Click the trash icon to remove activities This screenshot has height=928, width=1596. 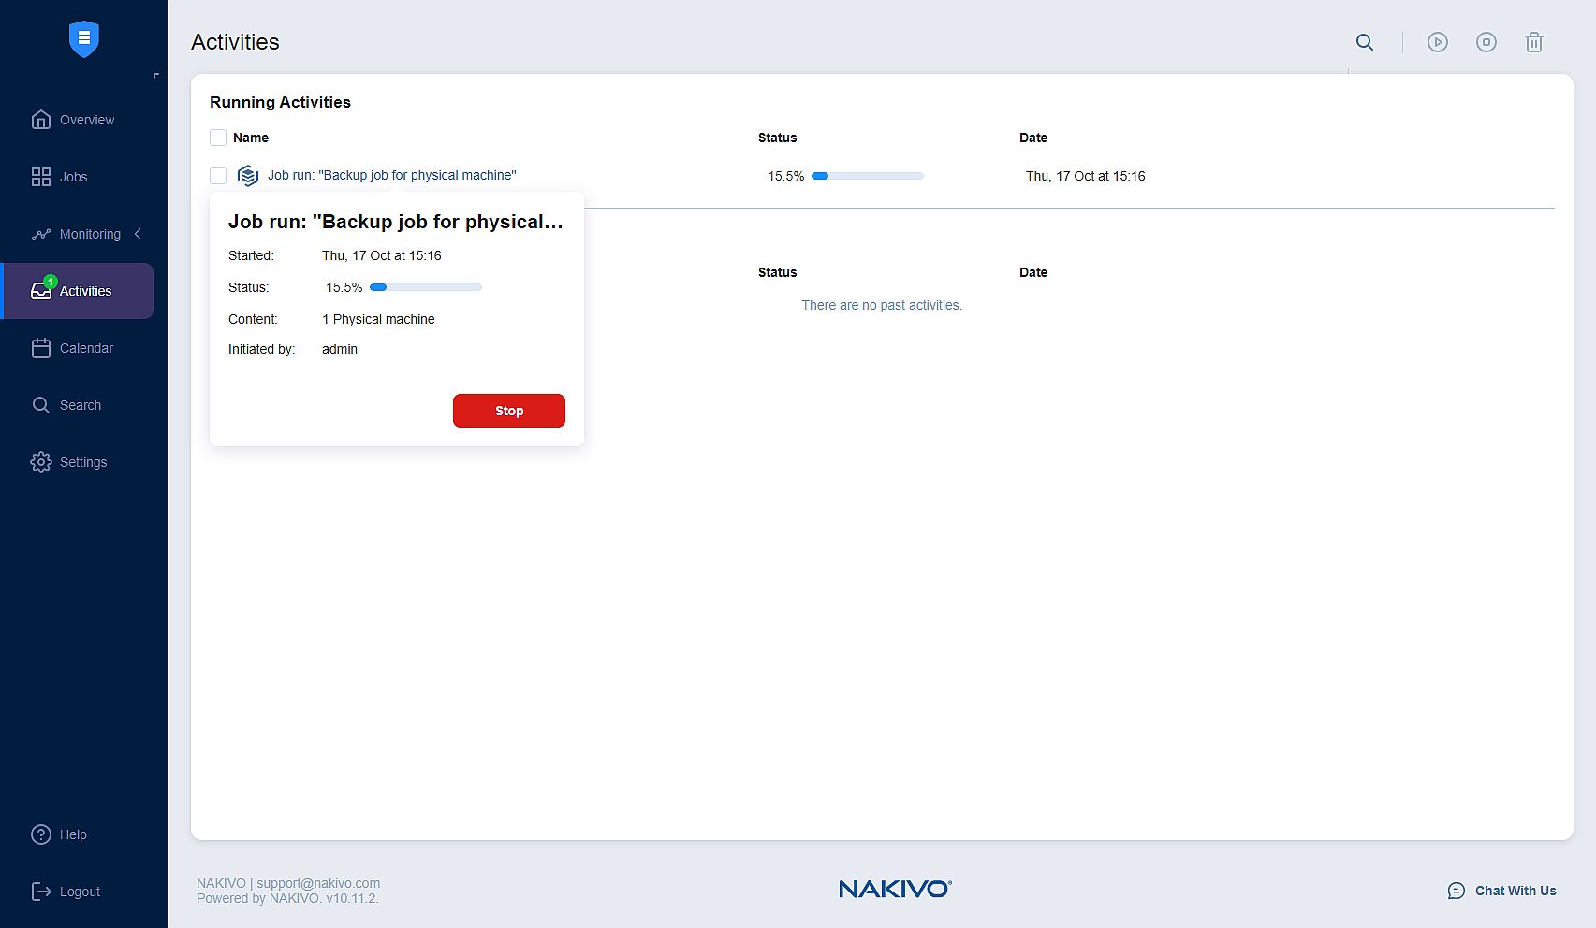click(x=1533, y=42)
